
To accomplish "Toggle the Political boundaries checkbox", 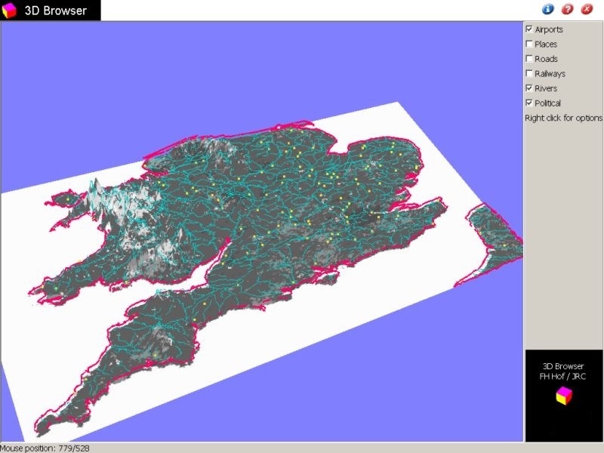I will coord(529,103).
